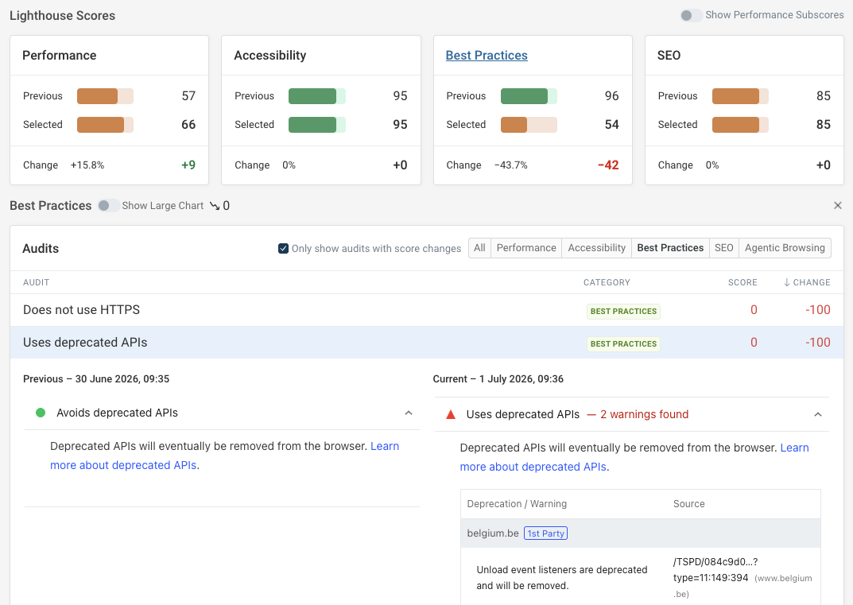
Task: Open Learn more about deprecated APIs in Current panel
Action: [x=634, y=458]
